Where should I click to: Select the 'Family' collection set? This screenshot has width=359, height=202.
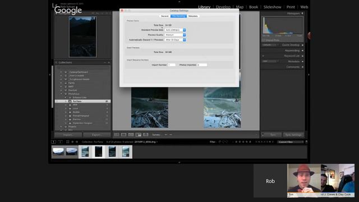(x=72, y=83)
